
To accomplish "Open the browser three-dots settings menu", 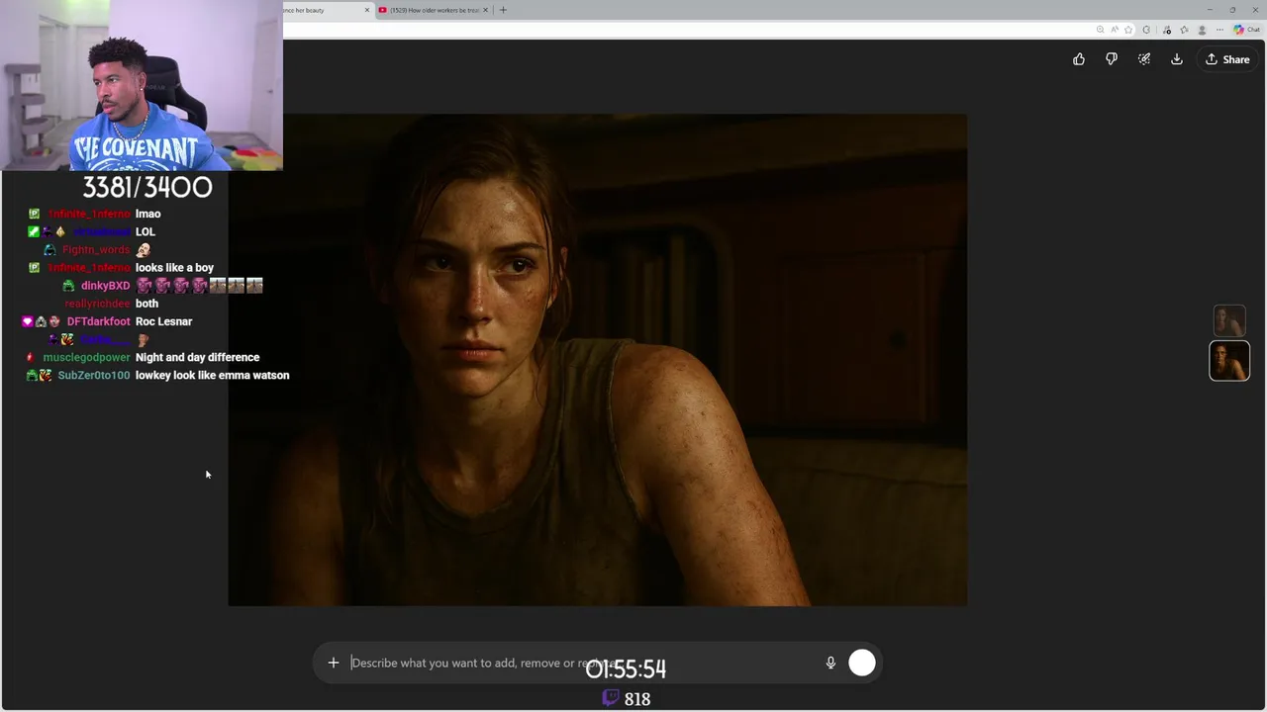I will click(1219, 30).
